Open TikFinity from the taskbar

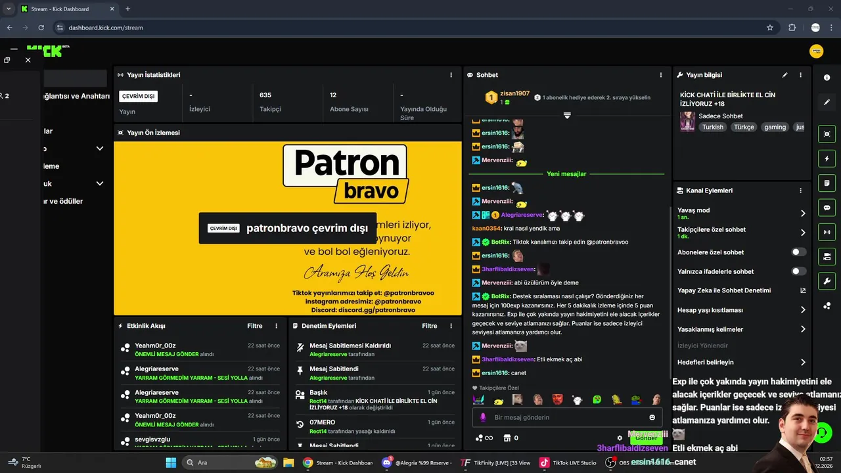click(x=496, y=462)
